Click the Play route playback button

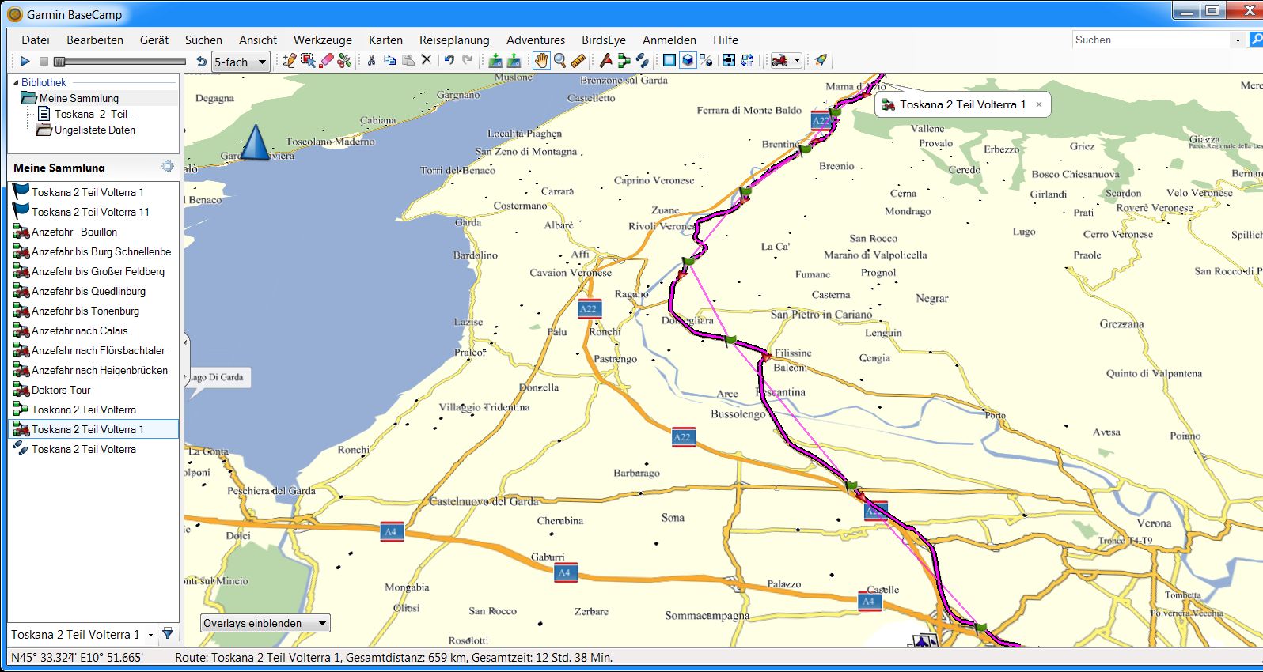click(x=25, y=61)
